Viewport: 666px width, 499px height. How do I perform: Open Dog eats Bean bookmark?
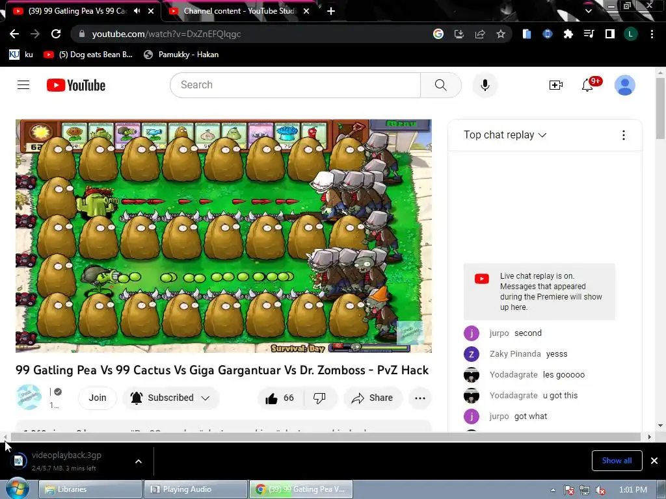click(x=88, y=55)
